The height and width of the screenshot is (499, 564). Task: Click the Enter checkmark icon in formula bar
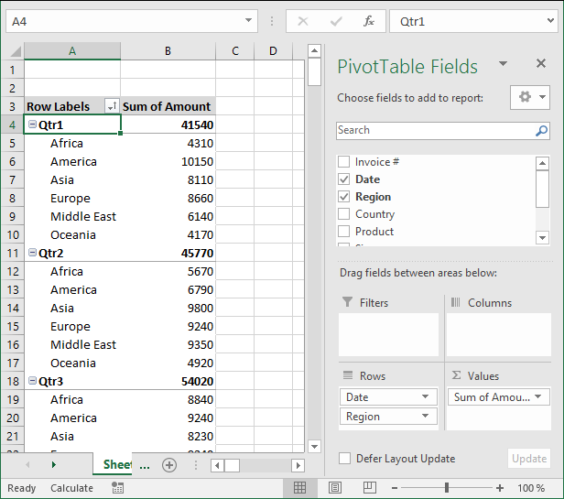point(336,22)
